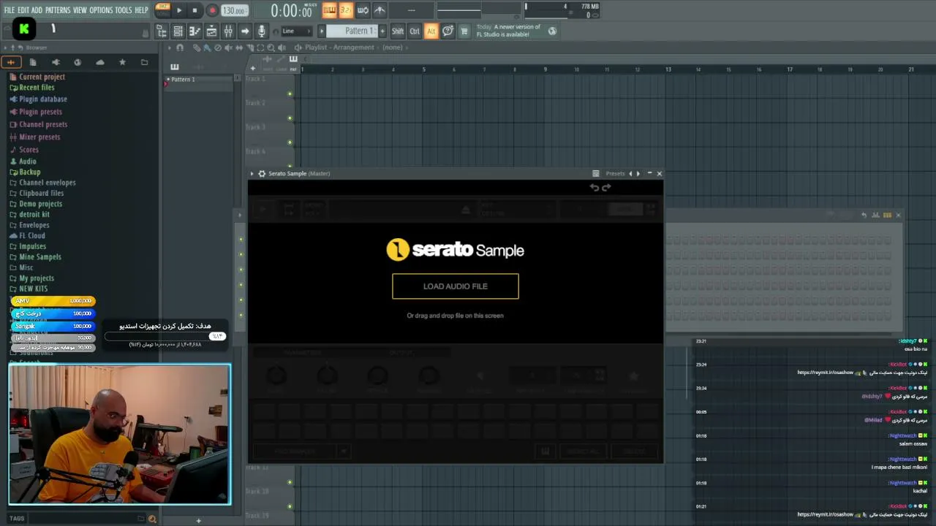Mute Track 1 with its green LED
This screenshot has width=936, height=526.
(x=290, y=94)
